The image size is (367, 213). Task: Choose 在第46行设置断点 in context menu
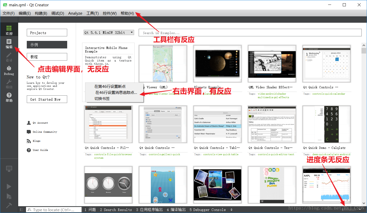[114, 87]
